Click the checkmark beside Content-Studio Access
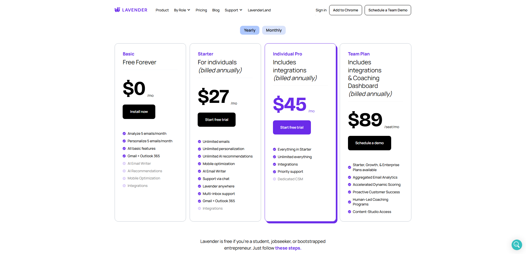 tap(349, 212)
